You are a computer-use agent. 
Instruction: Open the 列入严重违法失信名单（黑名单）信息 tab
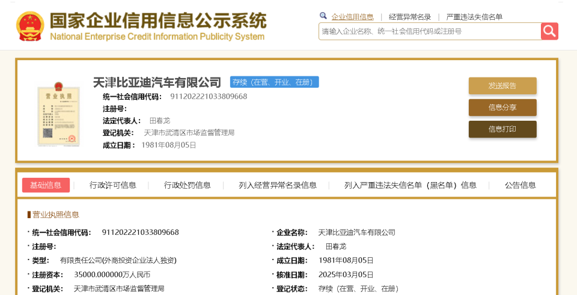point(411,185)
